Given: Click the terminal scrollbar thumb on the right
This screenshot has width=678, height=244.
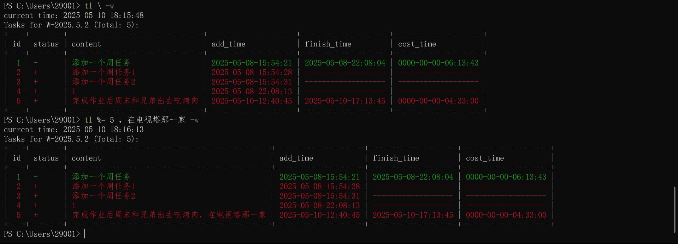Looking at the screenshot, I should pos(675,210).
